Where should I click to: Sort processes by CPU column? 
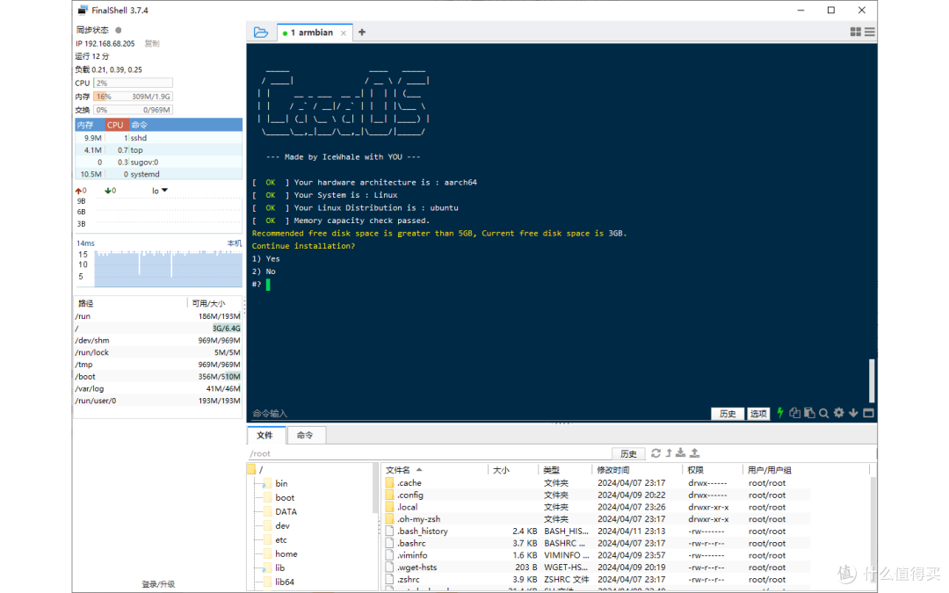115,125
